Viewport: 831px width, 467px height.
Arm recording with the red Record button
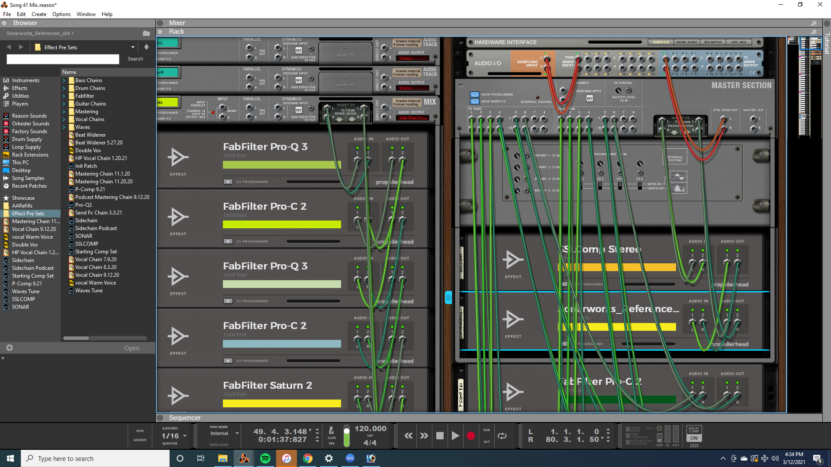[x=471, y=436]
